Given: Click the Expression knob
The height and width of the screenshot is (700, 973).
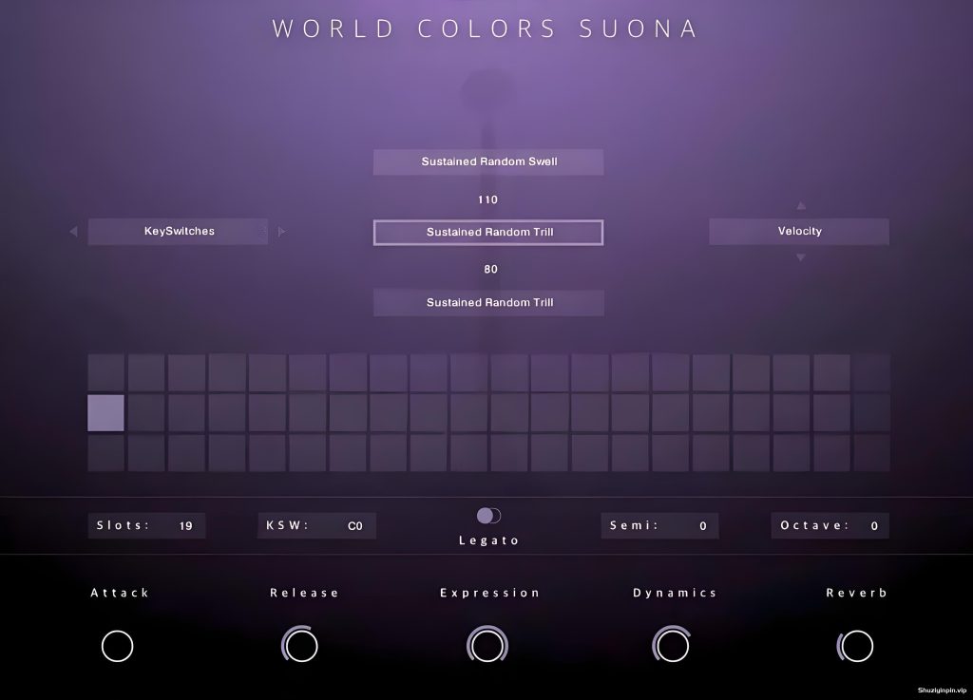Looking at the screenshot, I should 487,645.
